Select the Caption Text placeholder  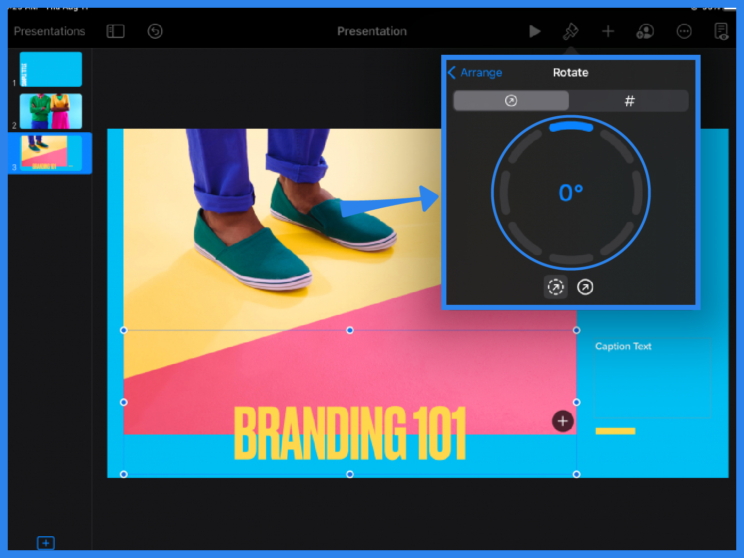653,377
